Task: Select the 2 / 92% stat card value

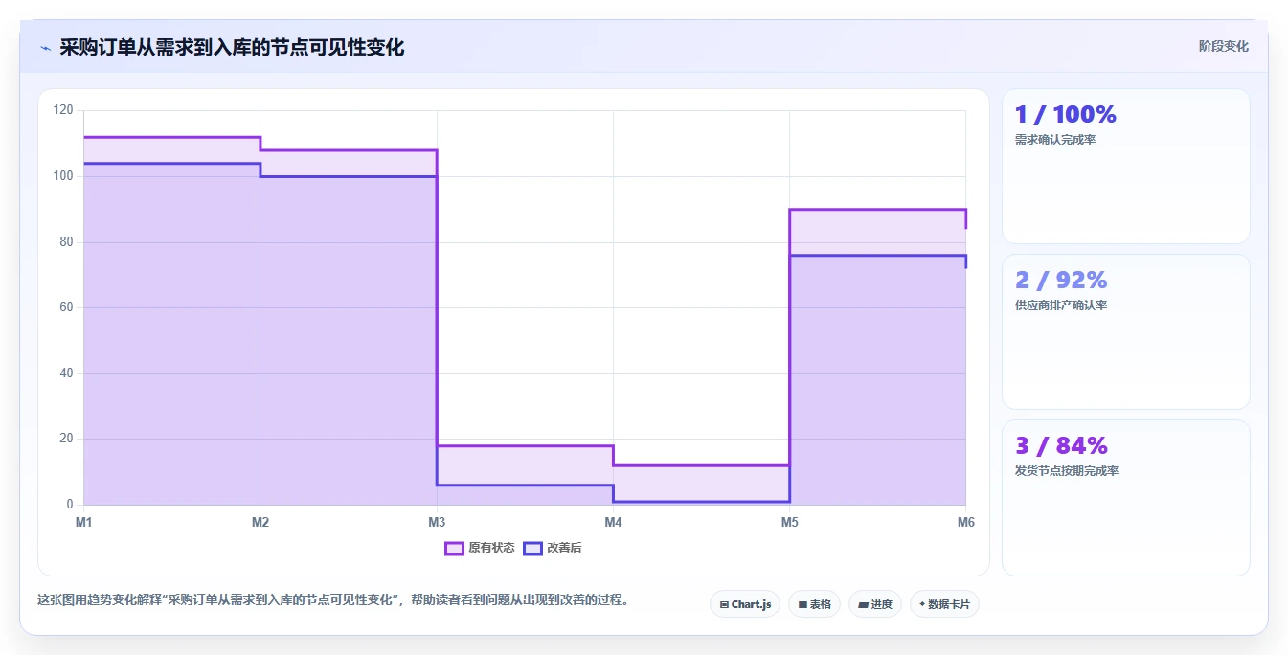Action: pos(1060,281)
